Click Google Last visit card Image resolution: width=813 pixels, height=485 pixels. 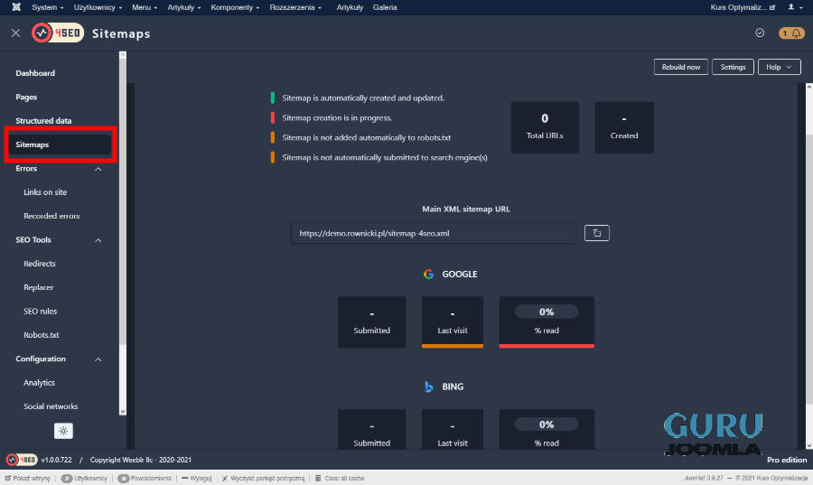453,322
